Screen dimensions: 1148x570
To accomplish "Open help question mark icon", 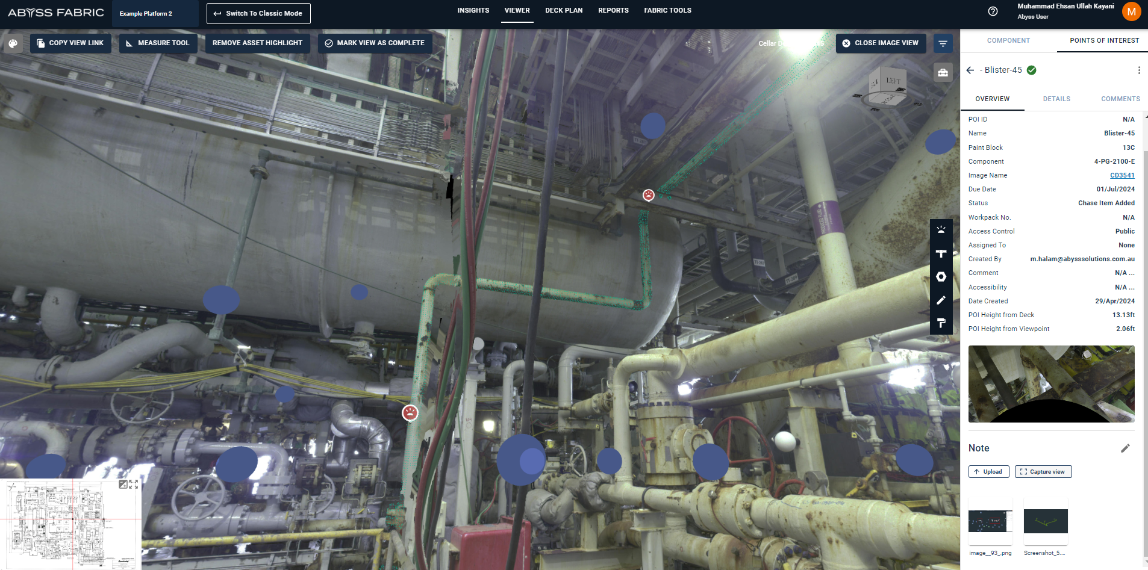I will coord(993,11).
